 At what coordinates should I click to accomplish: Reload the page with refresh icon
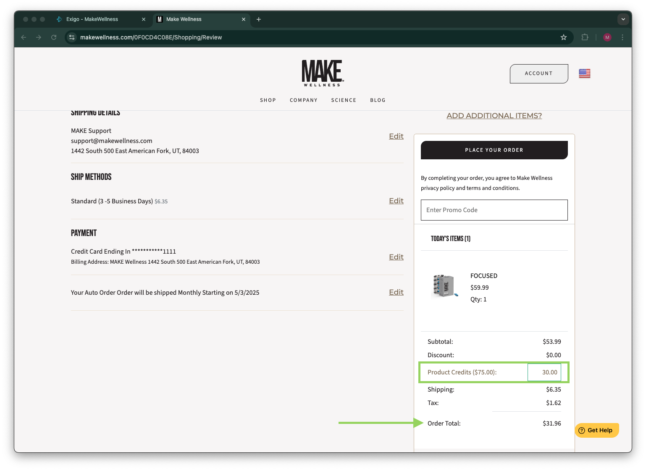[54, 37]
